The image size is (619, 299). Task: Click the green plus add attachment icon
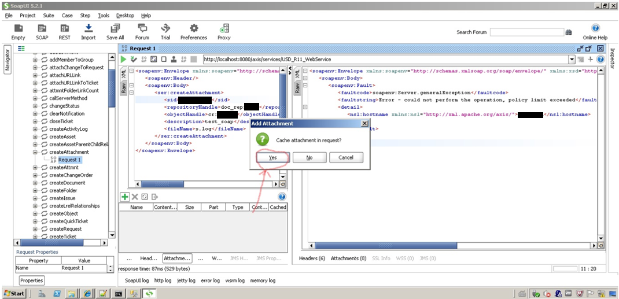click(x=124, y=197)
